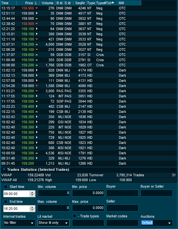Viewport: 178px width, 229px height.
Task: Click the up tick icon on 11:37:07 row
Action: [x=37, y=55]
